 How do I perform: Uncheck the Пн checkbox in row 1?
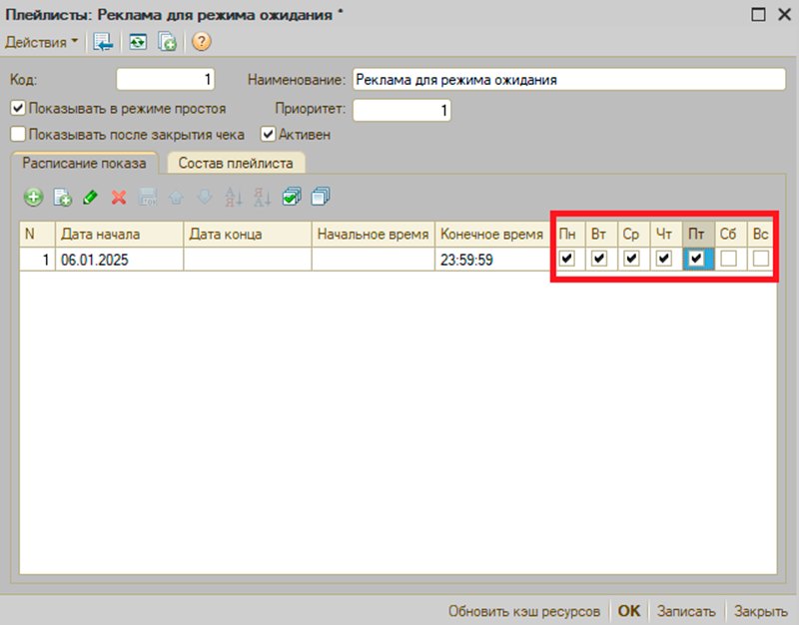pyautogui.click(x=566, y=259)
